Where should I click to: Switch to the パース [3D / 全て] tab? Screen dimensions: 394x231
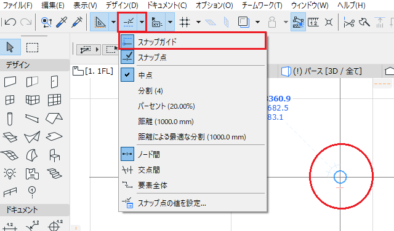tap(321, 71)
